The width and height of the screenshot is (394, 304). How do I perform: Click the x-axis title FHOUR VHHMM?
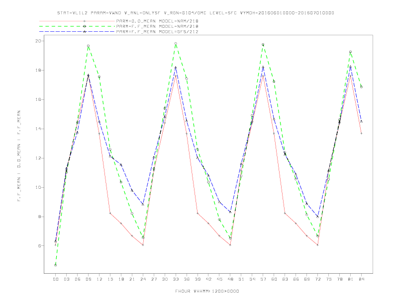point(207,291)
